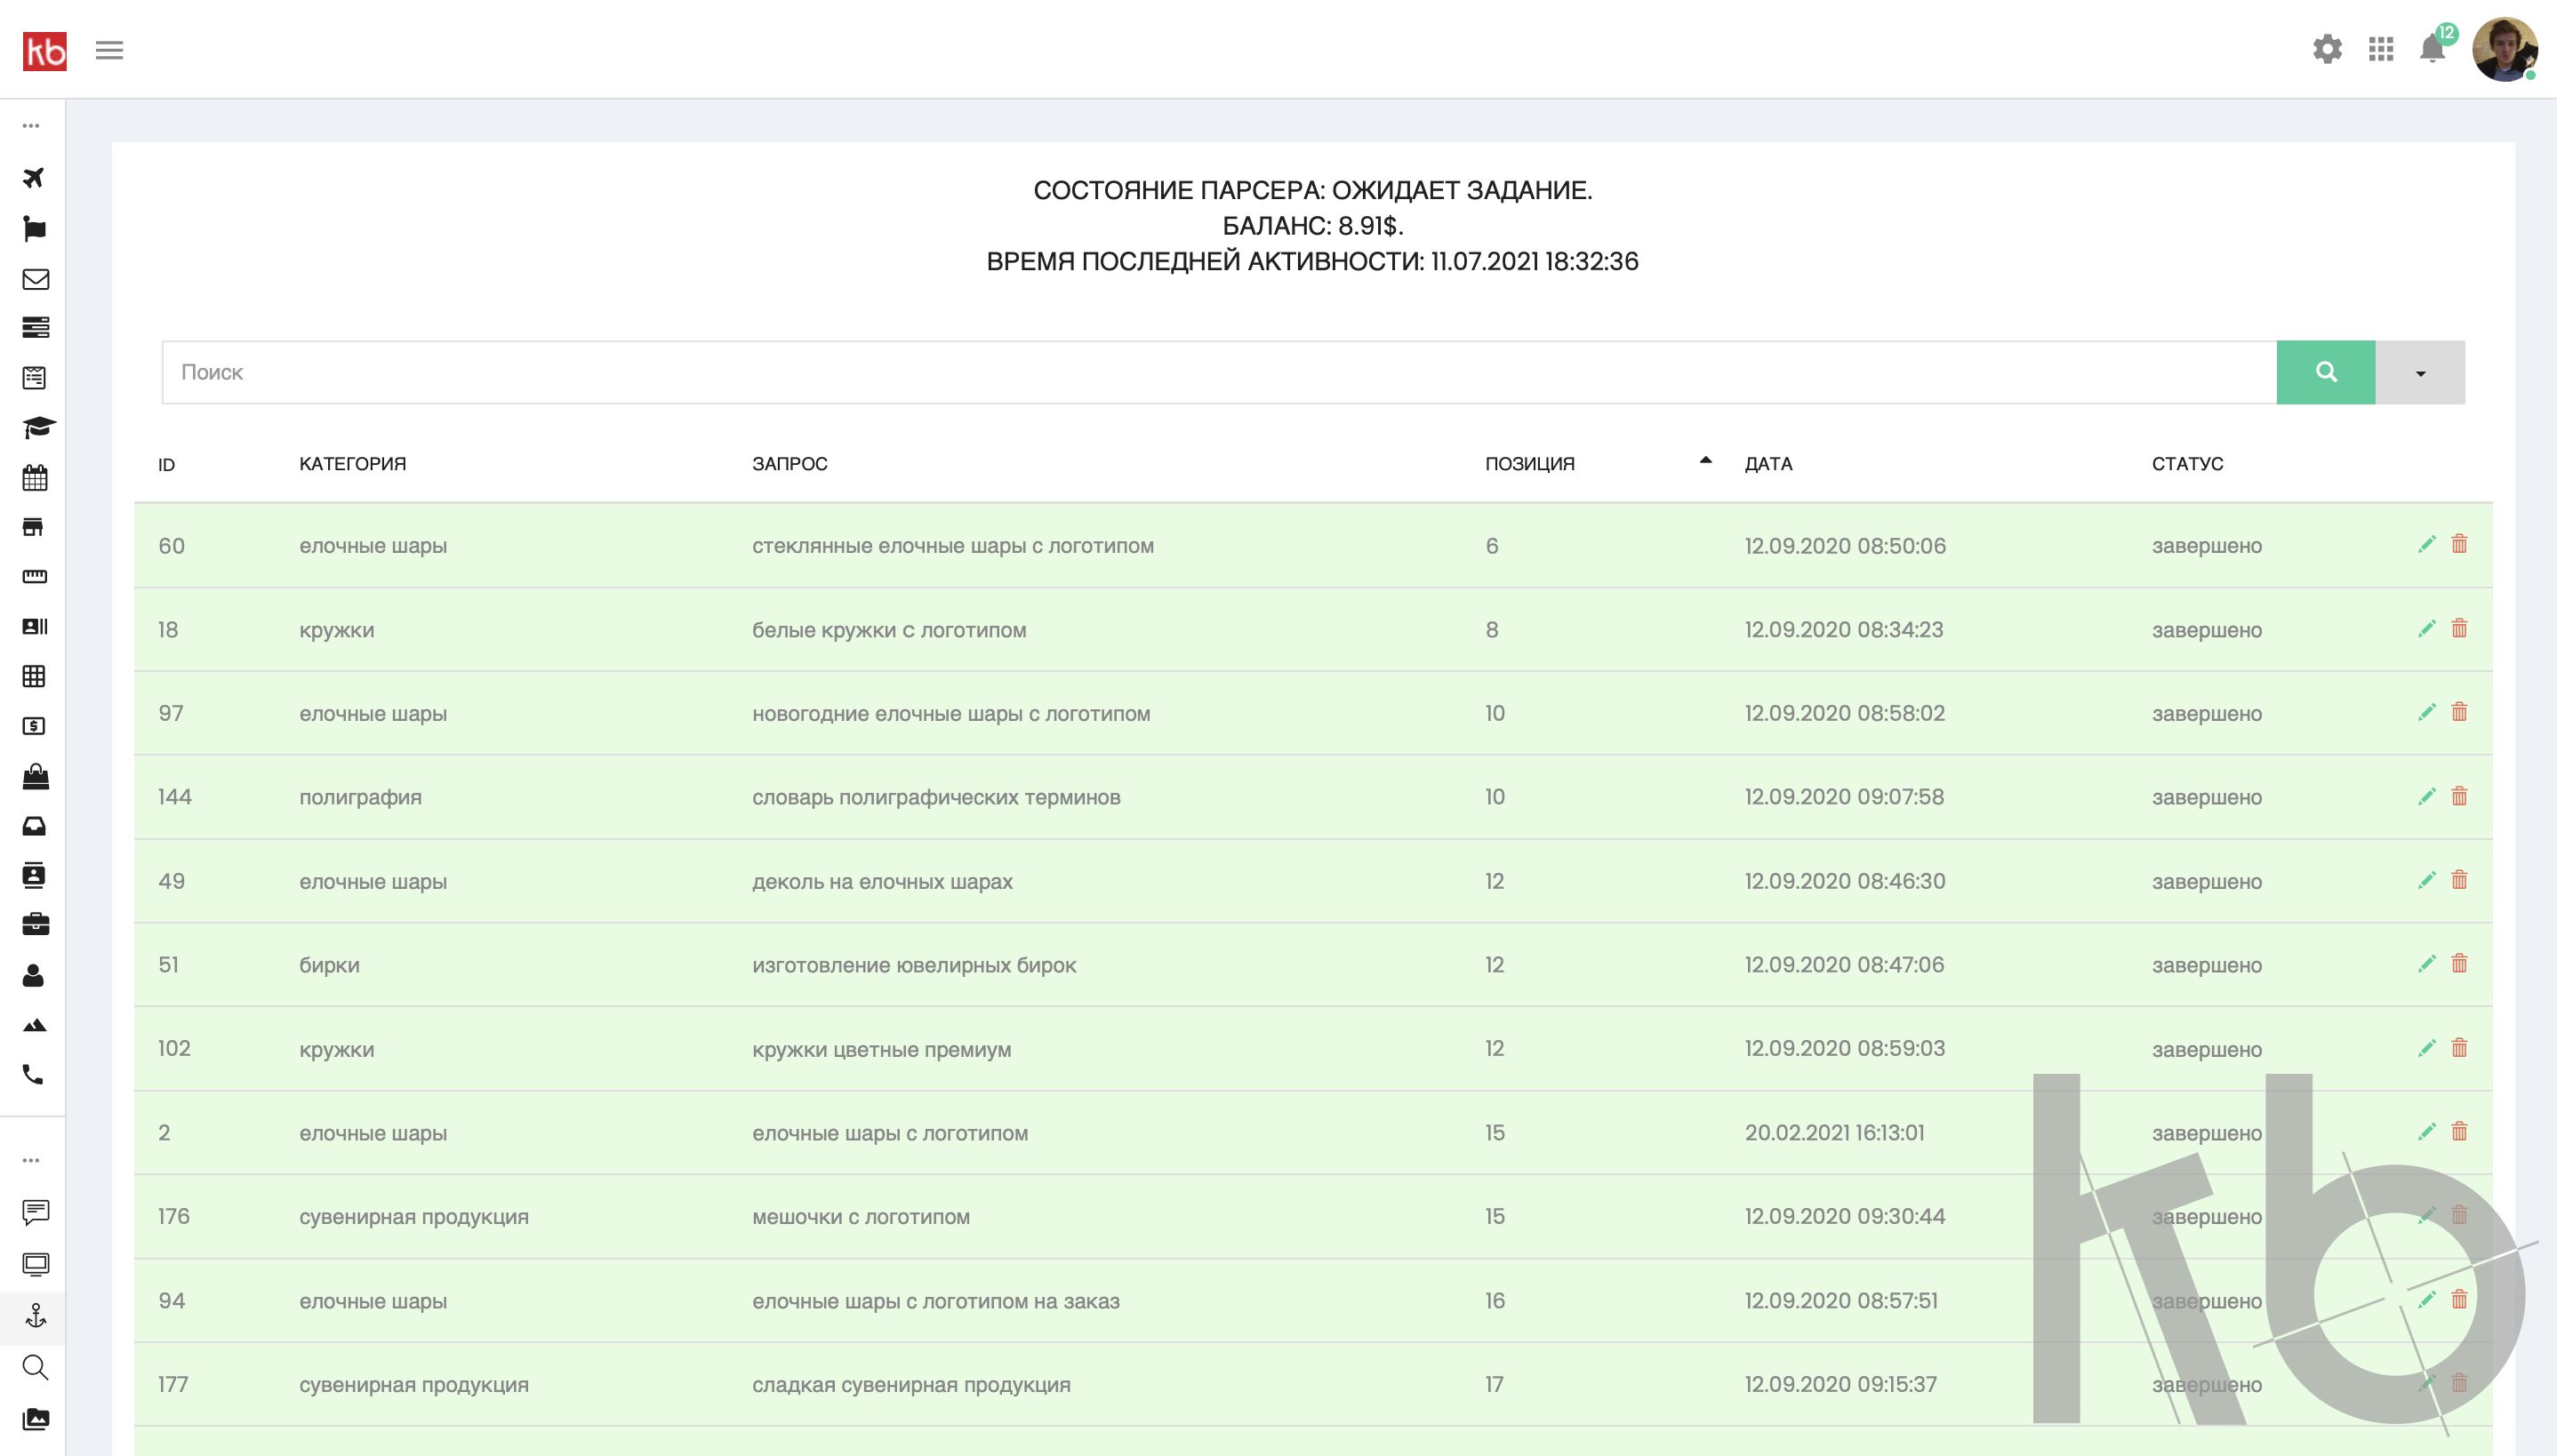Select the anchor icon in the sidebar
This screenshot has height=1456, width=2557.
(x=35, y=1316)
